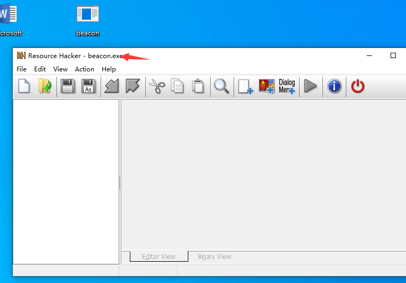Image resolution: width=406 pixels, height=283 pixels.
Task: Click the New blank file icon
Action: pyautogui.click(x=24, y=86)
